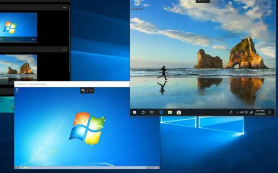Click the Cortana circle on Windows 10 taskbar
The width and height of the screenshot is (278, 173).
tap(143, 112)
